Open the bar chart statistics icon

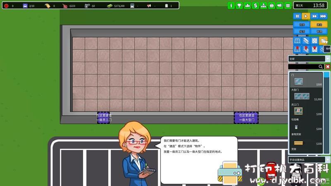click(247, 6)
